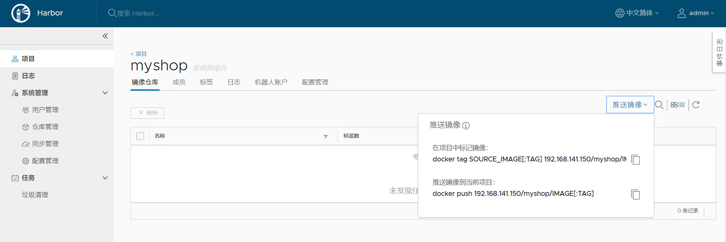Switch to the 成员 tab
This screenshot has height=242, width=726.
coord(179,82)
